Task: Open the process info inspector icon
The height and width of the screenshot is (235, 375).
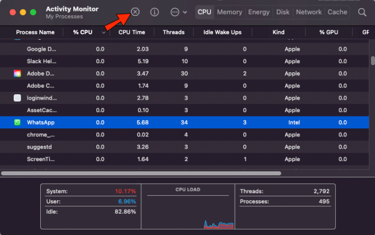Action: click(154, 12)
